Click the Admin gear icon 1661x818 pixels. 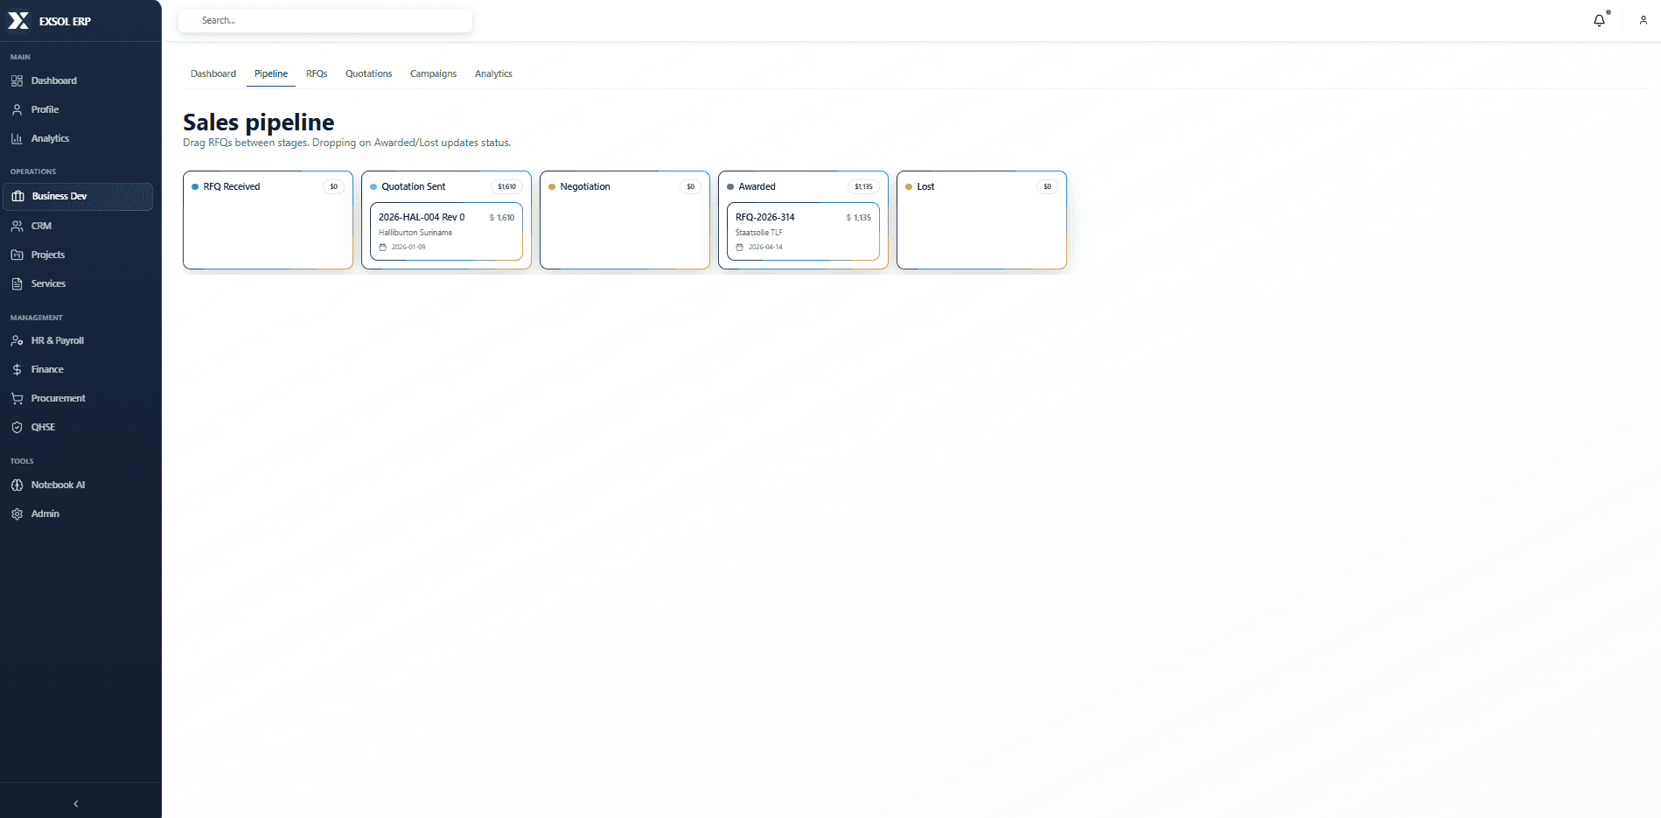point(17,514)
